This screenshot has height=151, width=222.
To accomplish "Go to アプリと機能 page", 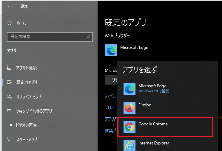I will pyautogui.click(x=26, y=68).
